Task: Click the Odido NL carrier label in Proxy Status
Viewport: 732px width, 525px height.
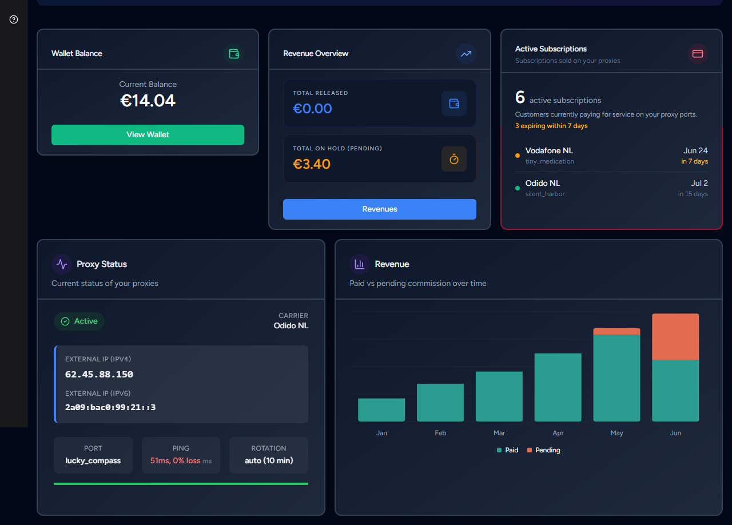Action: [x=291, y=326]
